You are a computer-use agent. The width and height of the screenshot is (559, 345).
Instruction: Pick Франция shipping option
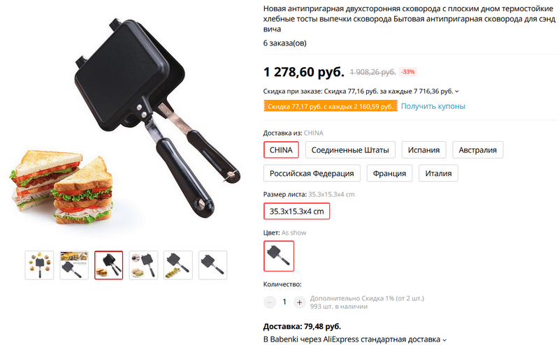[389, 173]
